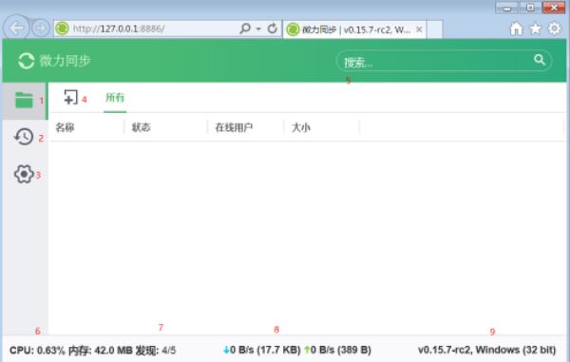The image size is (570, 362).
Task: Click the 内存 42.0 MB status entry
Action: pos(101,351)
